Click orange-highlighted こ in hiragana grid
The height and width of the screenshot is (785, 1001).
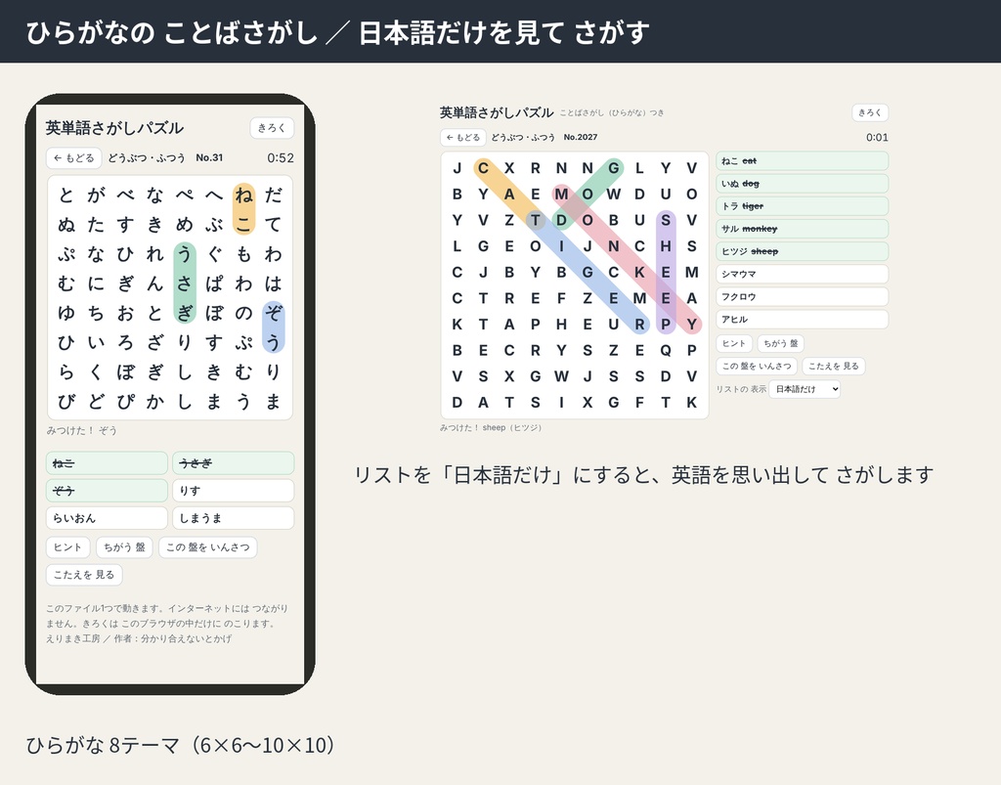(x=243, y=224)
